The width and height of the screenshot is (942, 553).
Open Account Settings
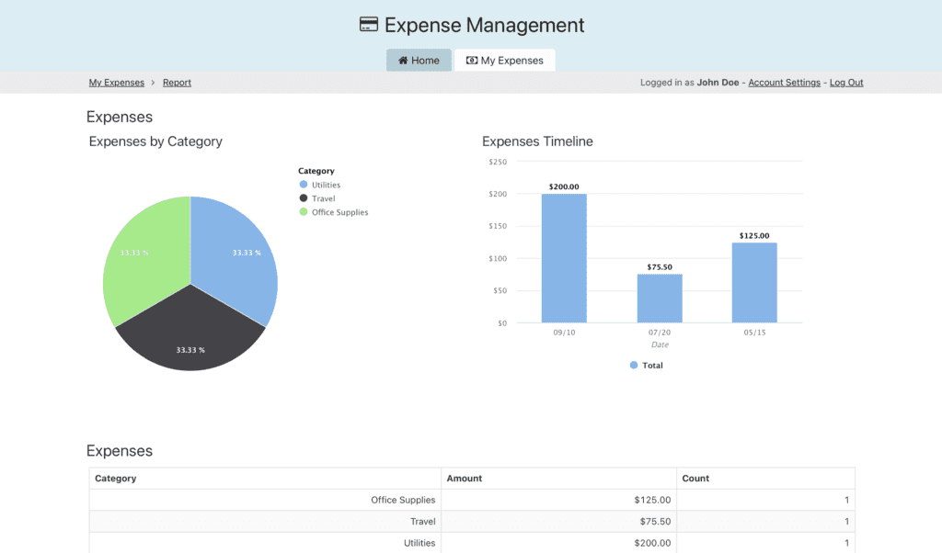pyautogui.click(x=784, y=83)
